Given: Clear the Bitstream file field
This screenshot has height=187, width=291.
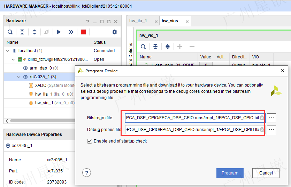Looking at the screenshot, I should [262, 118].
